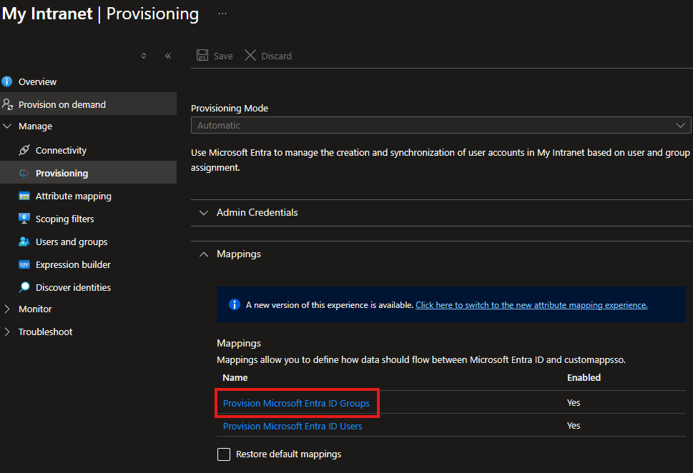This screenshot has height=473, width=693.
Task: Click the Discard X icon
Action: point(250,55)
